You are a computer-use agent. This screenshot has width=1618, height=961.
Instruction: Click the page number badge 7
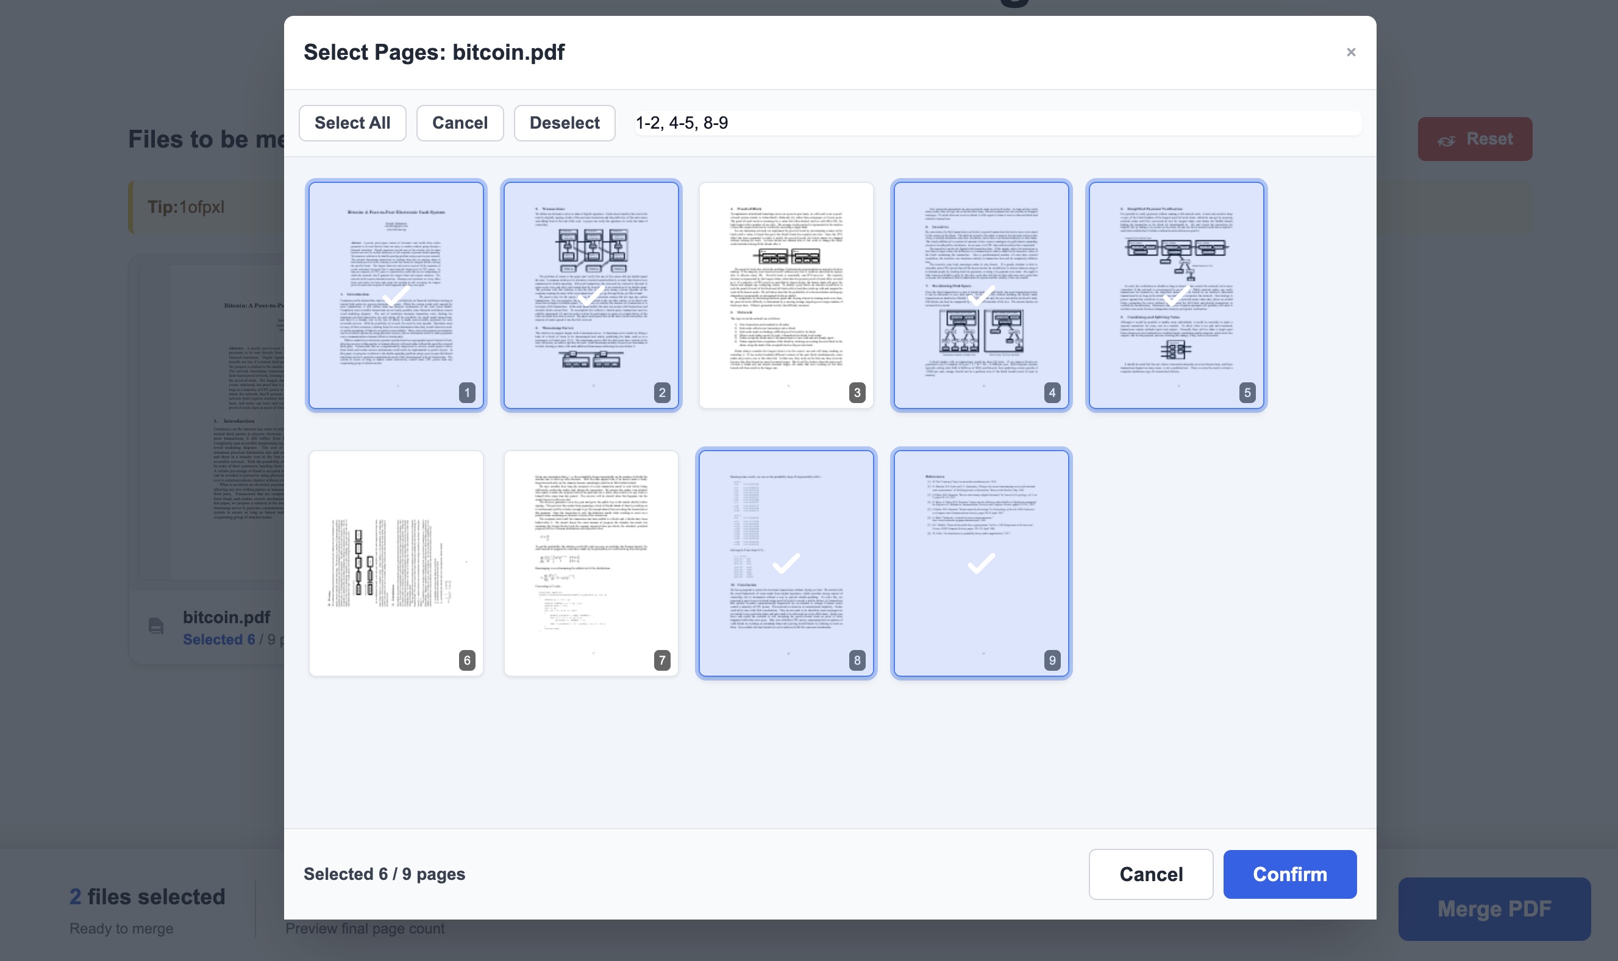(x=661, y=660)
